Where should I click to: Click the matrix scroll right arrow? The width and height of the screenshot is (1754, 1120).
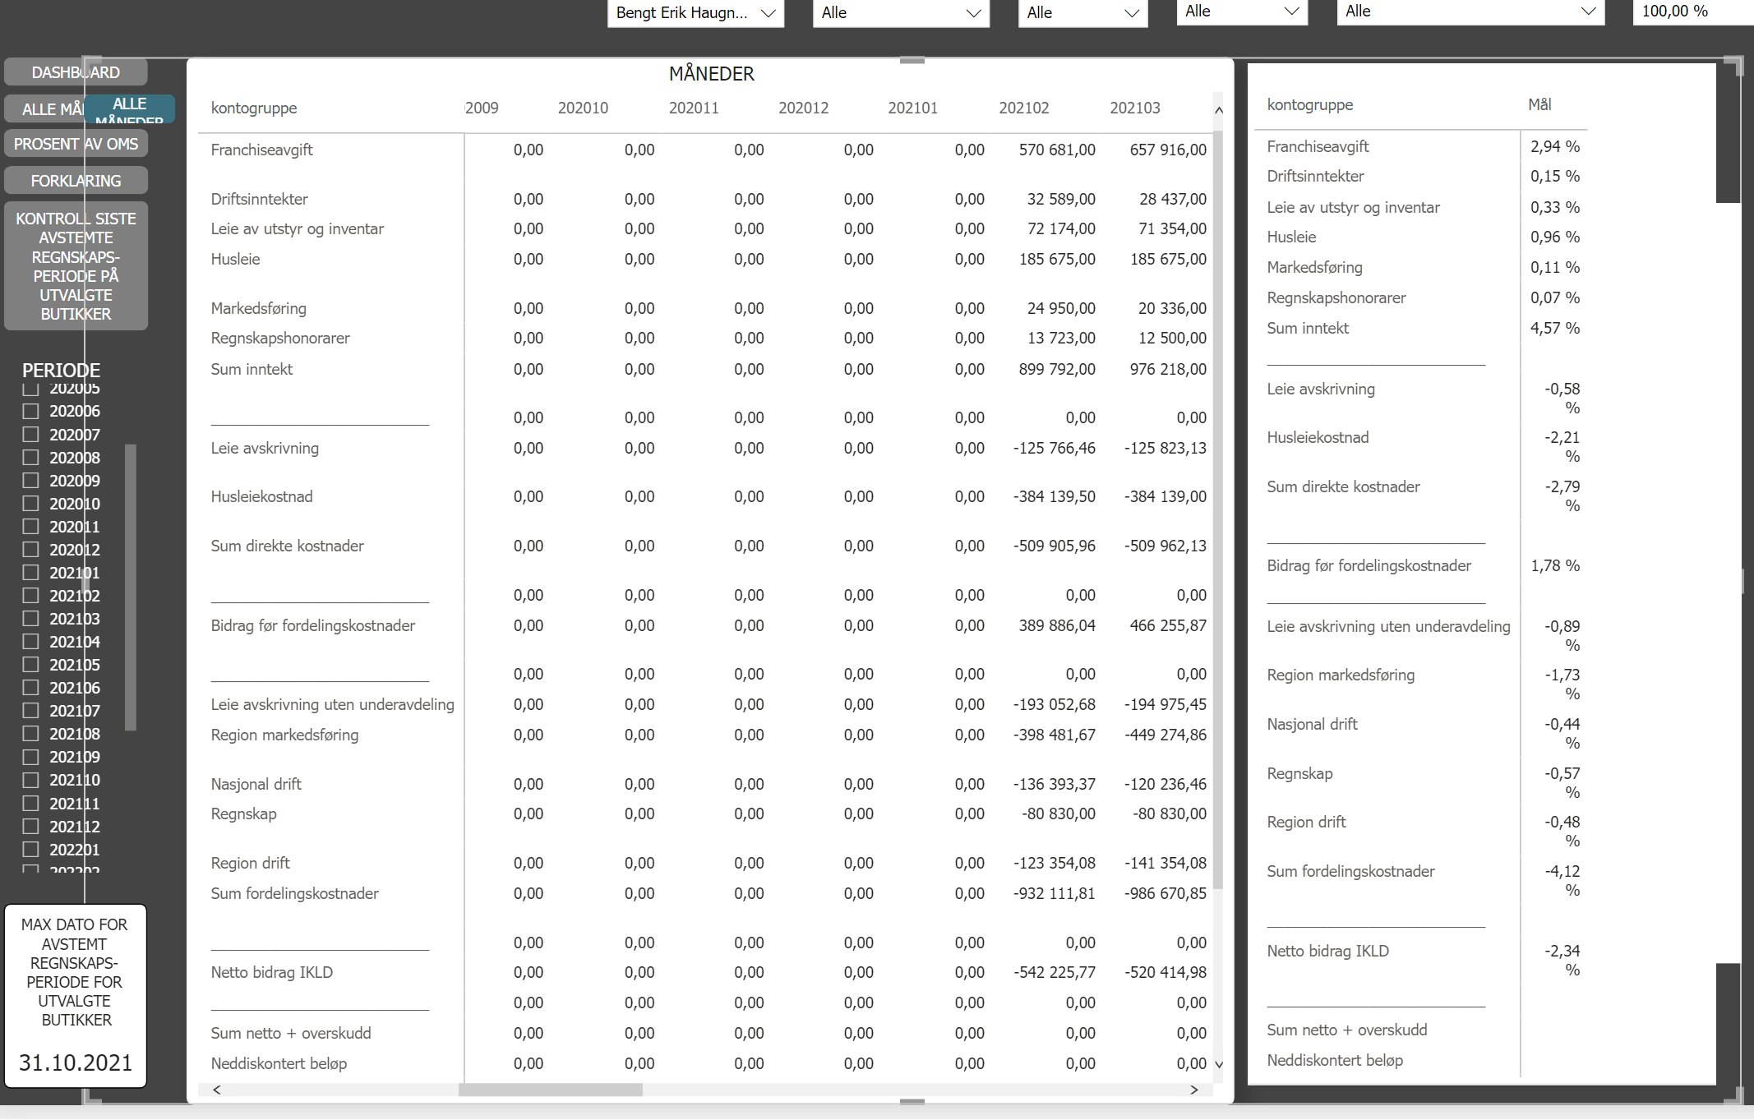pyautogui.click(x=1194, y=1090)
